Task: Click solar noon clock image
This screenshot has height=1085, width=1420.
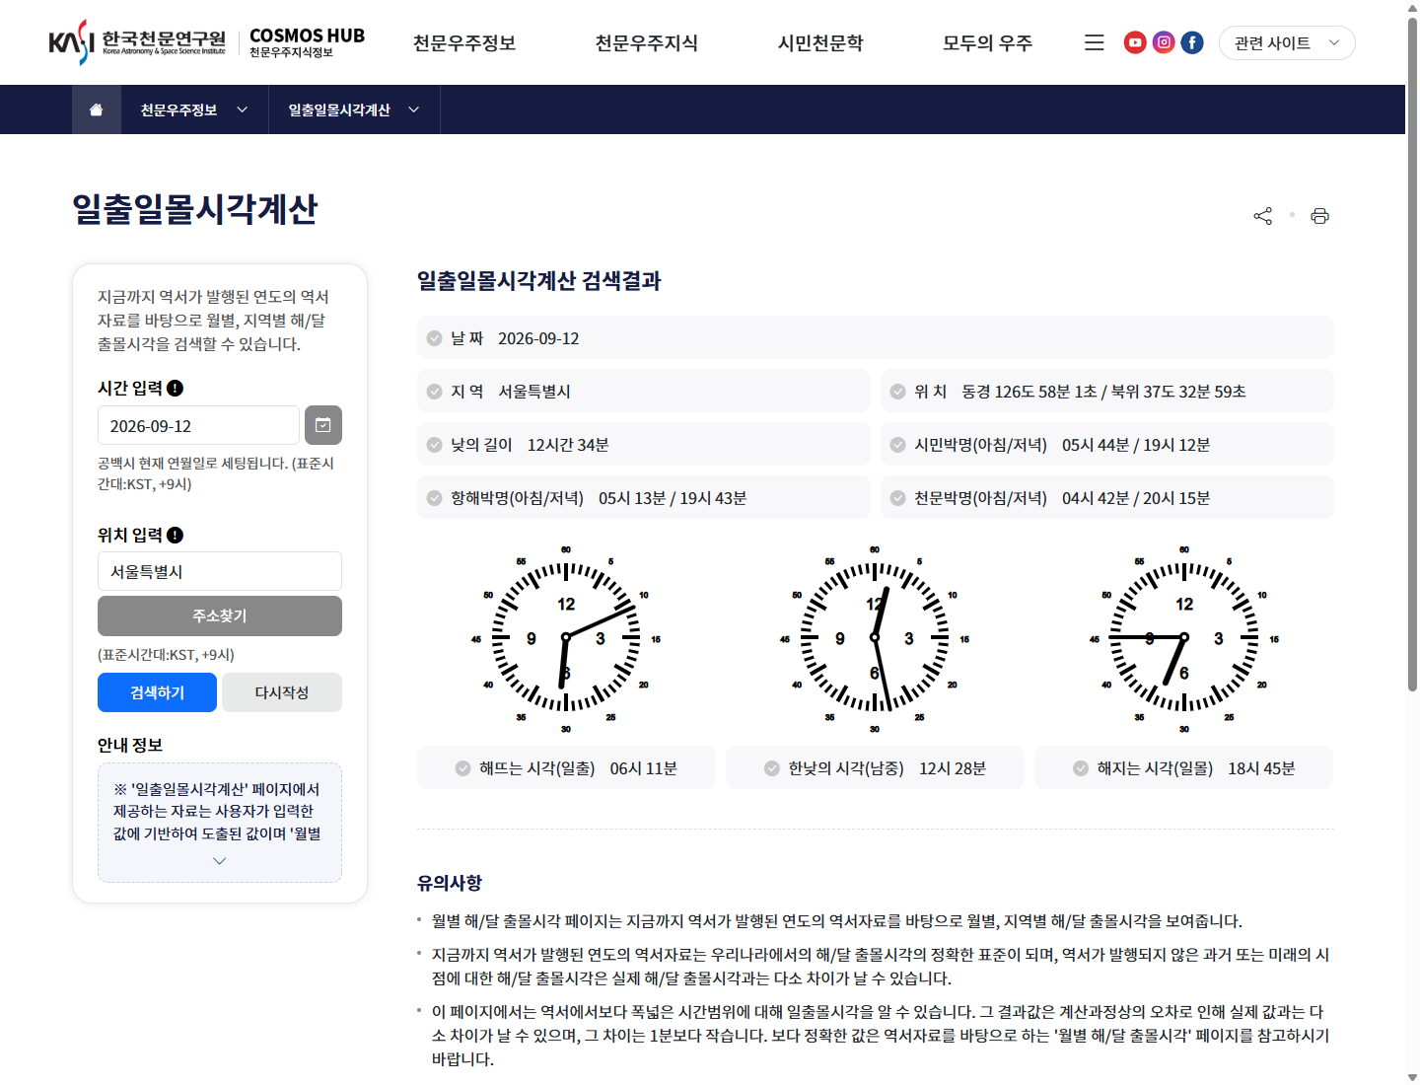Action: point(875,638)
